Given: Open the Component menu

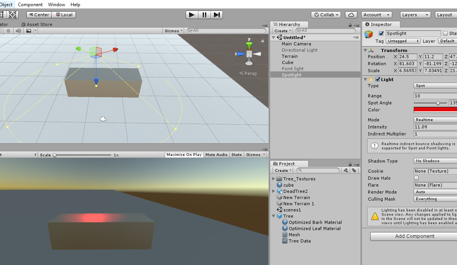Looking at the screenshot, I should (x=30, y=5).
